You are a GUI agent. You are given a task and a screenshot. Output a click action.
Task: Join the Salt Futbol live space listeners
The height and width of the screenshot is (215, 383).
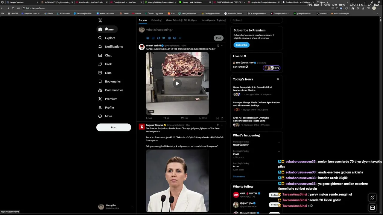pyautogui.click(x=272, y=68)
